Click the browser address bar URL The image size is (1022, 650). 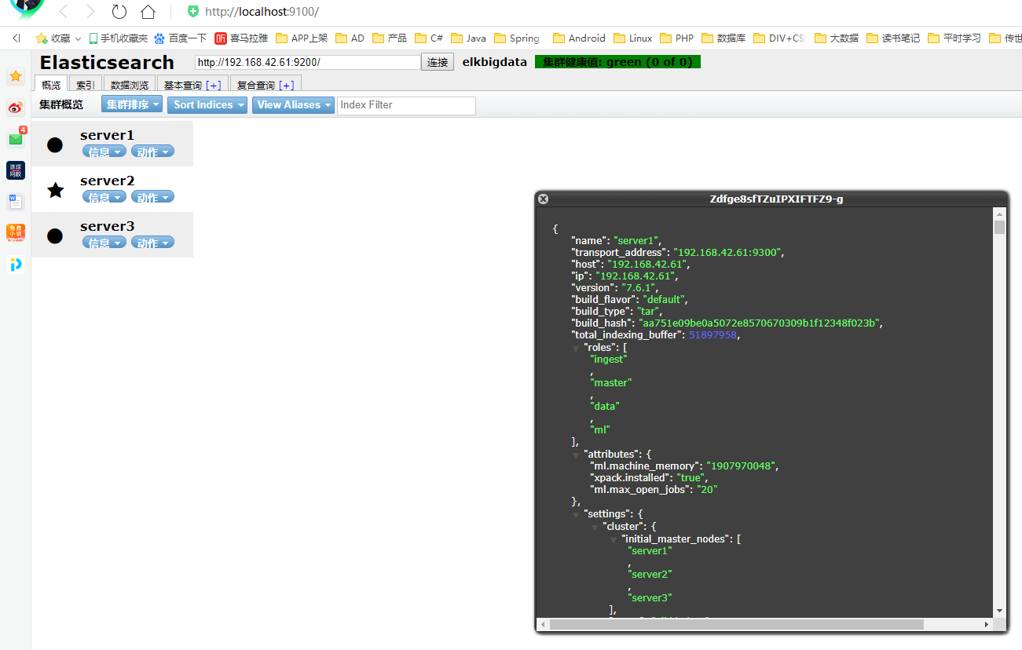[262, 12]
